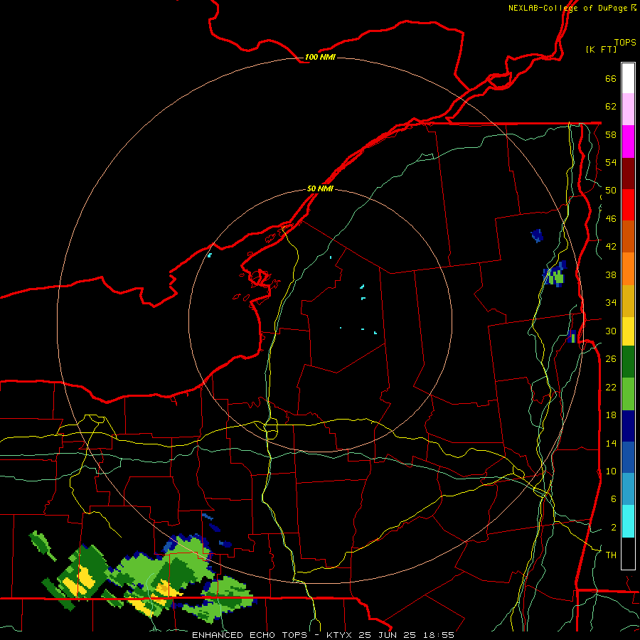Click the "58" legend value
The height and width of the screenshot is (640, 640).
pos(611,134)
